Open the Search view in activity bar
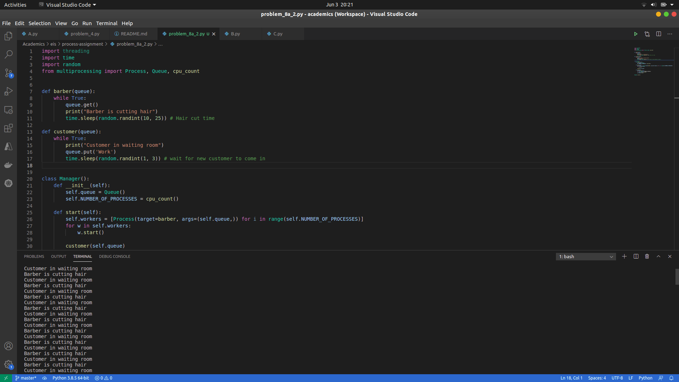The image size is (679, 382). (8, 54)
